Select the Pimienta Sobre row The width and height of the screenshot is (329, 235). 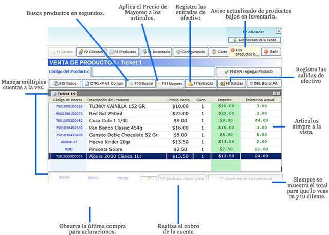point(165,149)
